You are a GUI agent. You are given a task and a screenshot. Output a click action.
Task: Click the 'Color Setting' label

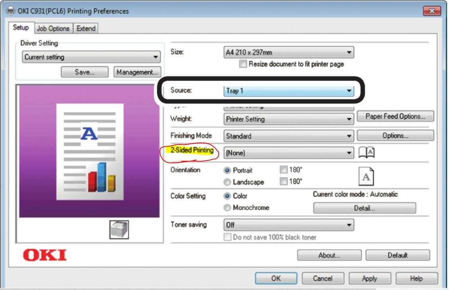point(188,196)
